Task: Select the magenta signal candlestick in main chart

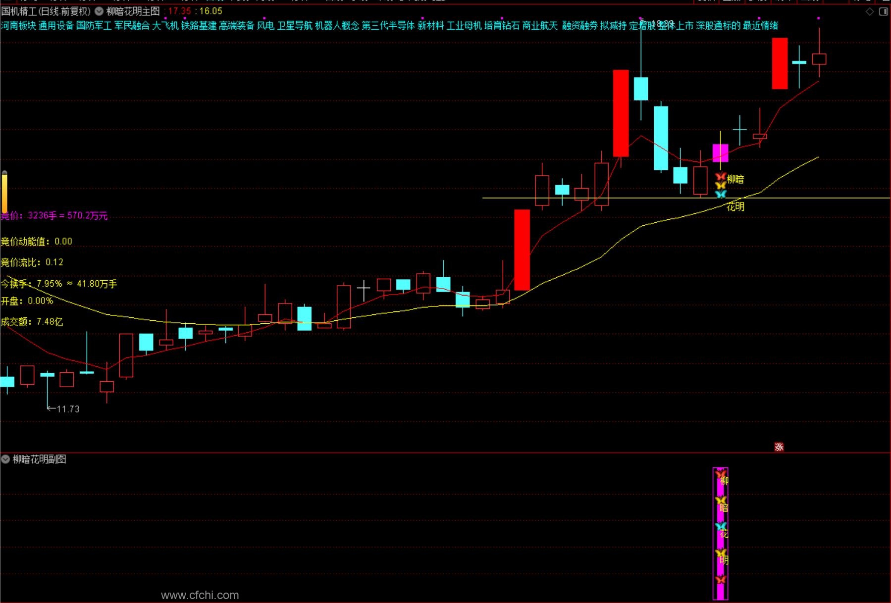Action: pos(721,153)
